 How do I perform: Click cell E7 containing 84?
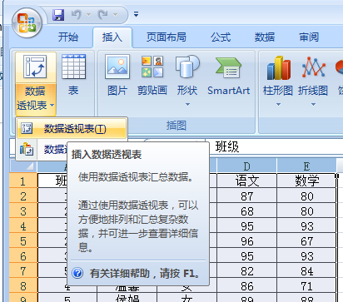pyautogui.click(x=306, y=271)
